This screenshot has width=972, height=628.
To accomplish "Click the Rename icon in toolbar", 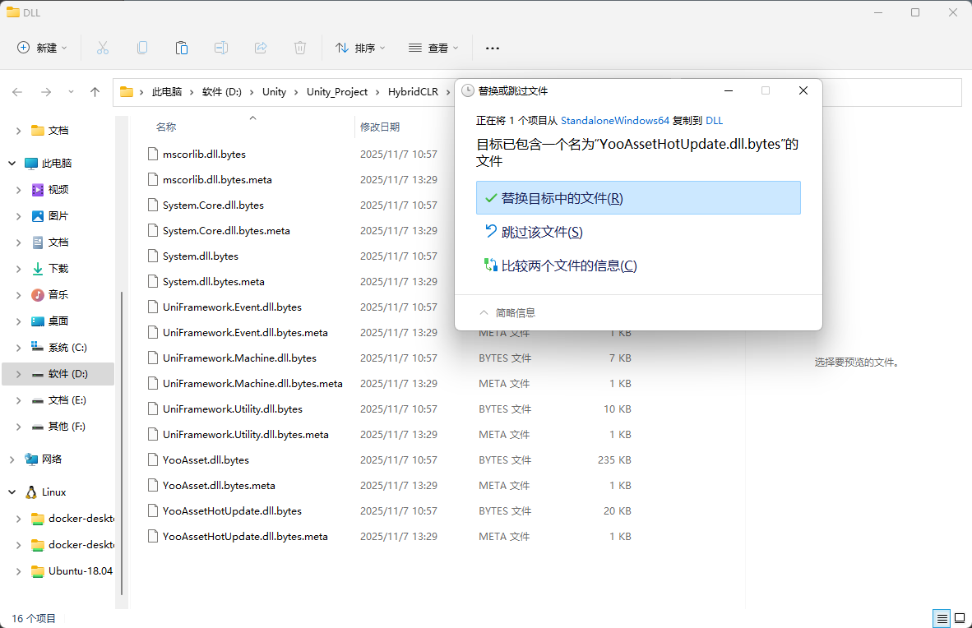I will click(220, 48).
